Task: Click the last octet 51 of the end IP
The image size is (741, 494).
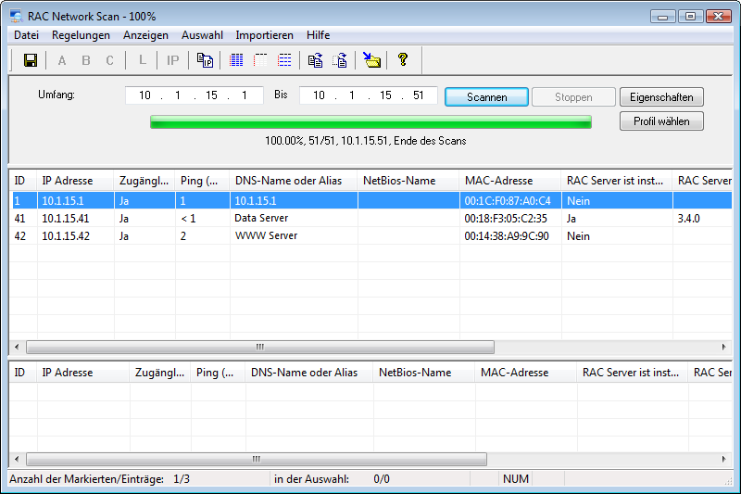Action: [x=419, y=95]
